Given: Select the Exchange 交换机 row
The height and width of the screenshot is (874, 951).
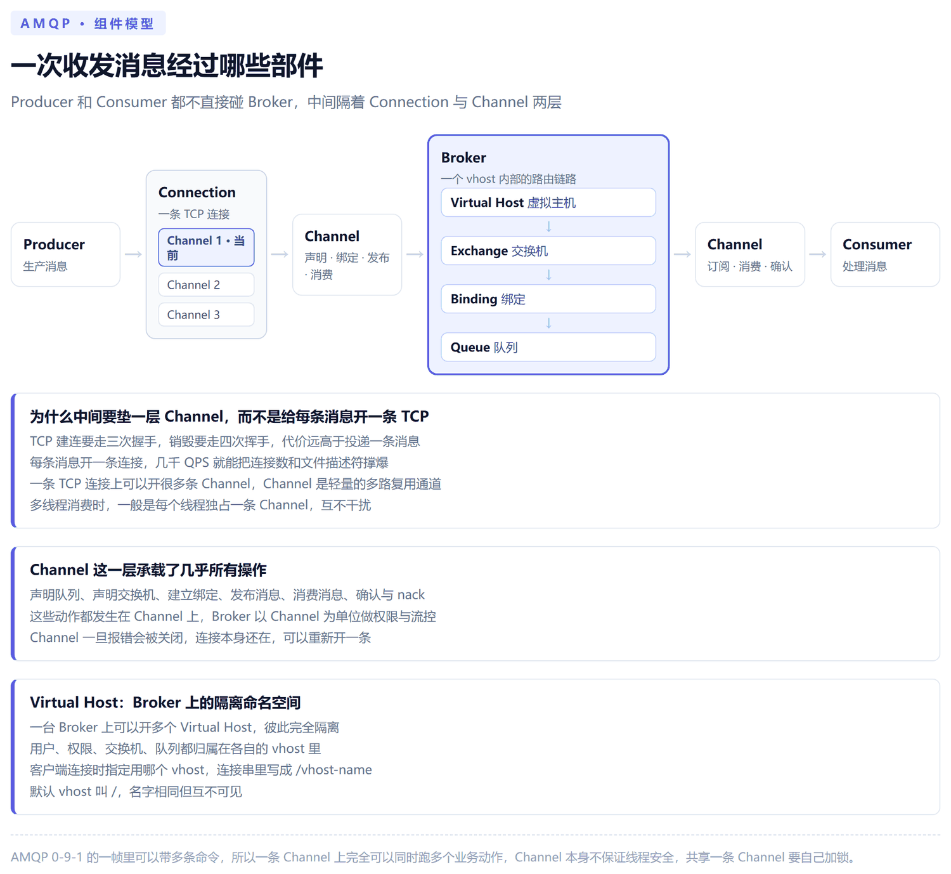Looking at the screenshot, I should 548,251.
